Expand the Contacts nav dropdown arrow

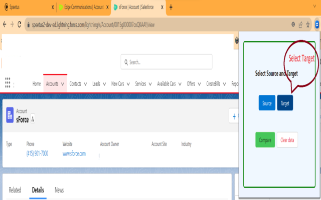click(85, 84)
